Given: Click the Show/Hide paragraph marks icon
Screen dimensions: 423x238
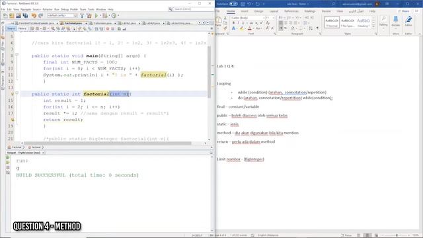Looking at the screenshot, I should point(317,28).
